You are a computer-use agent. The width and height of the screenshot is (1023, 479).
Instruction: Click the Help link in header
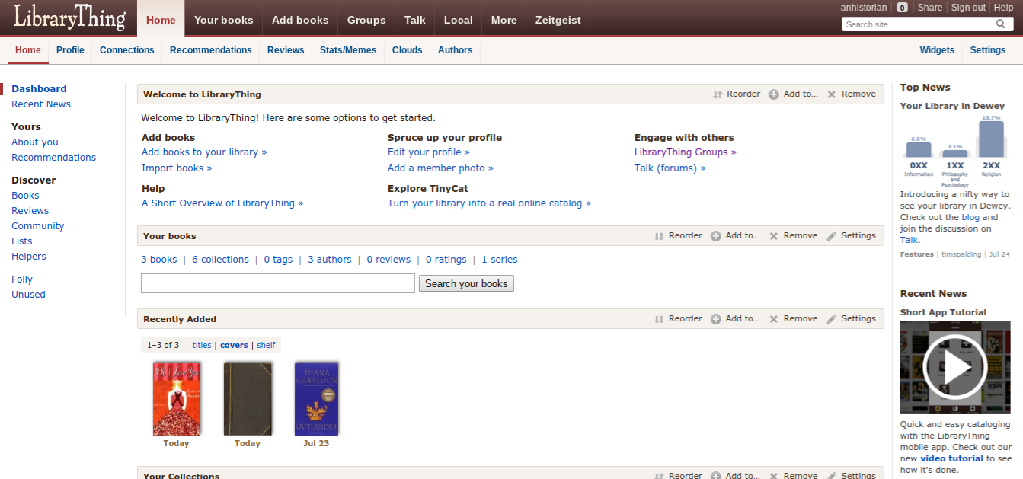(x=1004, y=8)
